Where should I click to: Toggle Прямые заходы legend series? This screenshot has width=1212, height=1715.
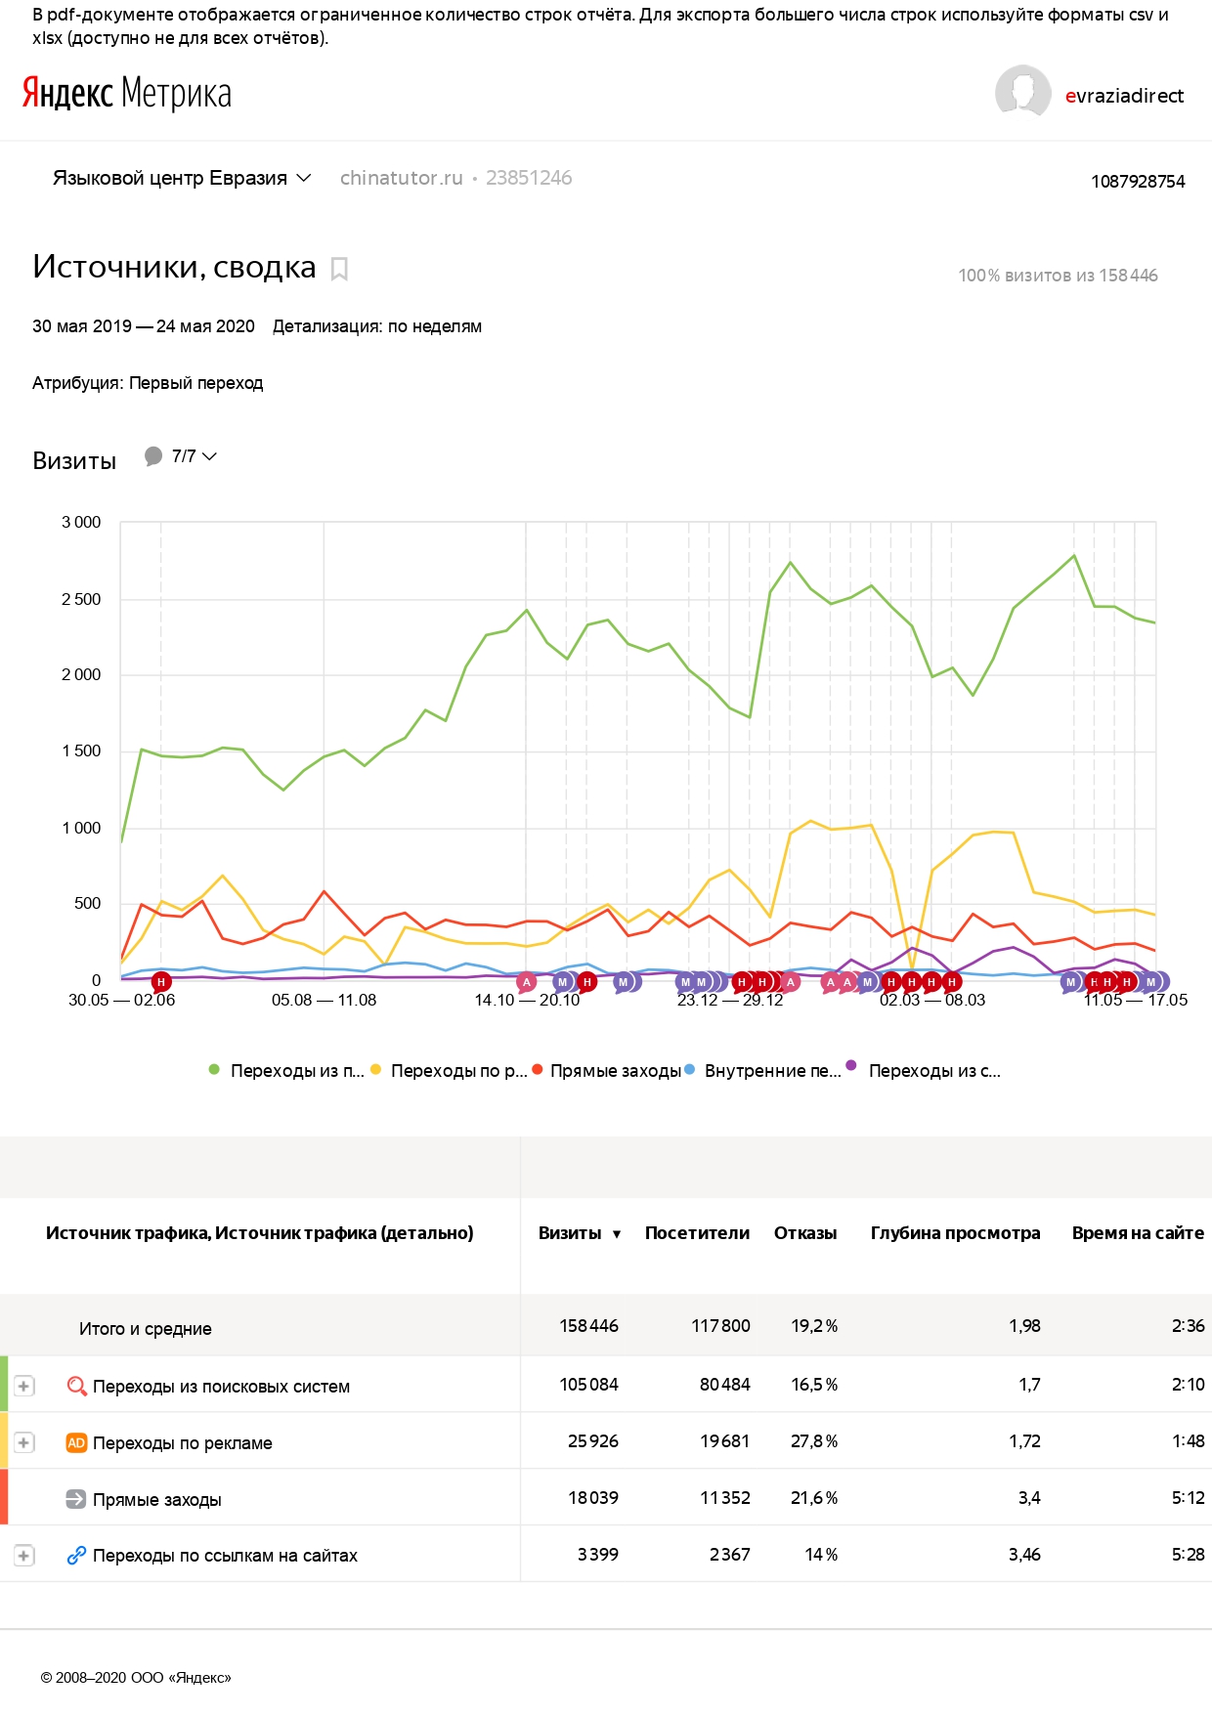click(x=607, y=1071)
